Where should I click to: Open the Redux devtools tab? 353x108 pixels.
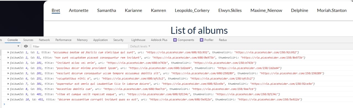tap(223, 40)
